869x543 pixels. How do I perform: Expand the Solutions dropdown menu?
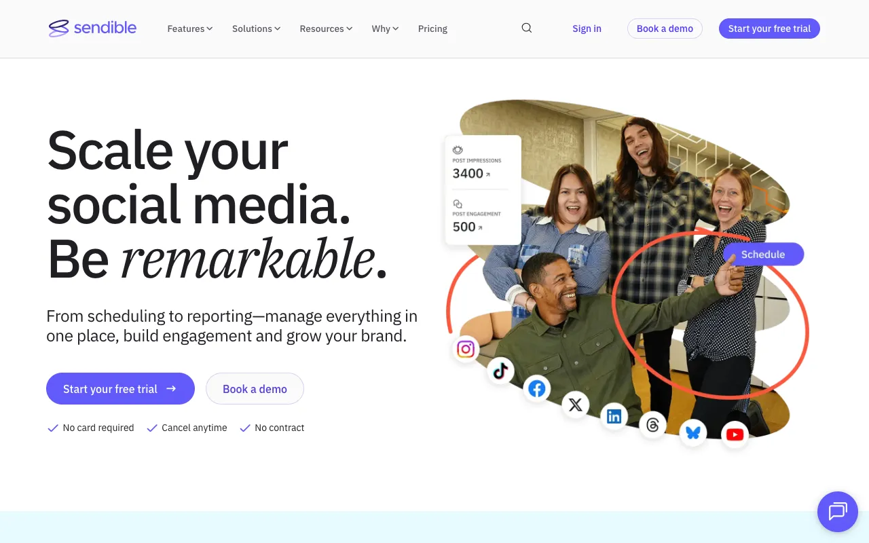coord(256,29)
